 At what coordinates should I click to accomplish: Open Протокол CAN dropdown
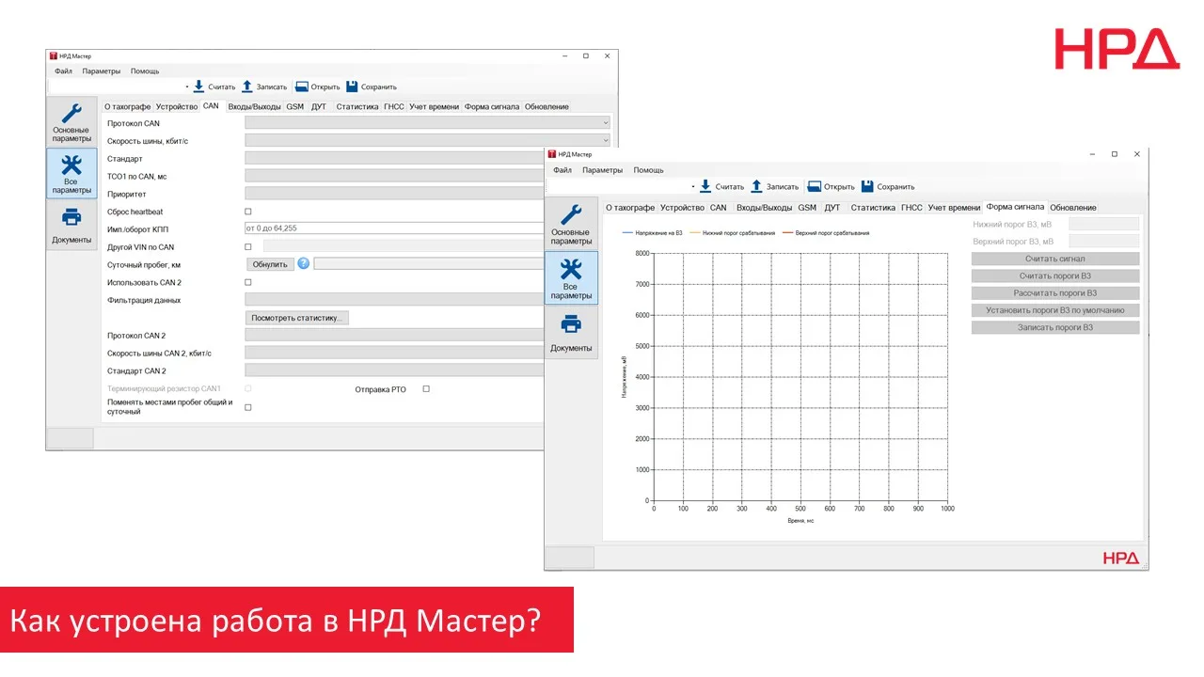coord(428,122)
